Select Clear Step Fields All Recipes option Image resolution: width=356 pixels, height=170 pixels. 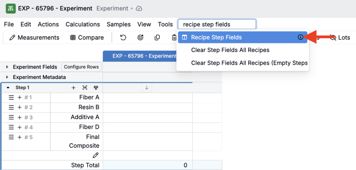(x=230, y=50)
